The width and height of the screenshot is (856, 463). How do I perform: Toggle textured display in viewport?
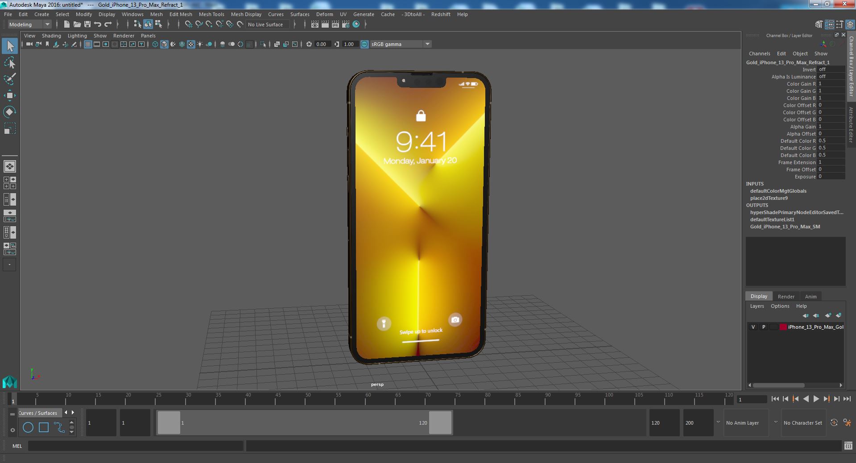(x=191, y=44)
